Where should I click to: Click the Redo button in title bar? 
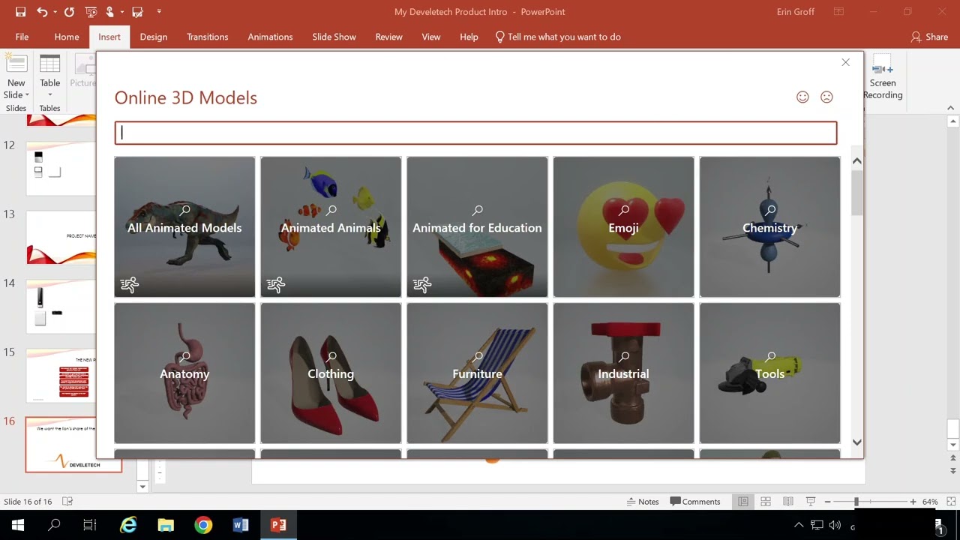point(69,12)
